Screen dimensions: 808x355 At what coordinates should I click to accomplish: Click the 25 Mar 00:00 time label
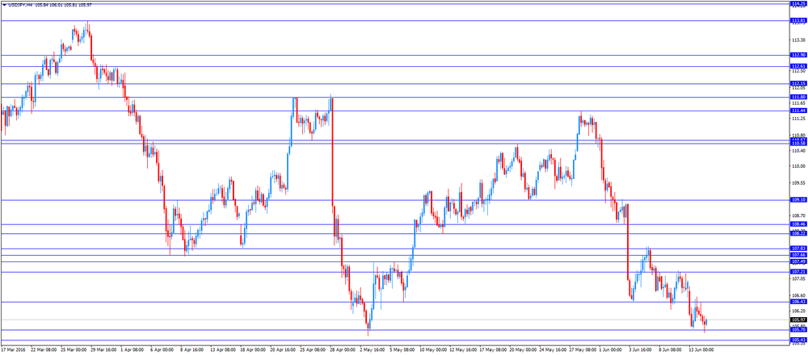tap(74, 349)
